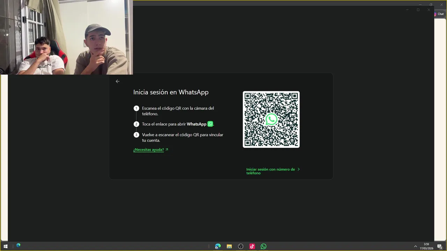Open the Edge icon beside the Start button
This screenshot has width=447, height=251.
[18, 245]
